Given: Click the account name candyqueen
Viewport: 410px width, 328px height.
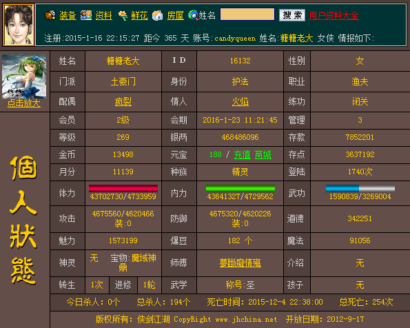Looking at the screenshot, I should click(x=235, y=39).
